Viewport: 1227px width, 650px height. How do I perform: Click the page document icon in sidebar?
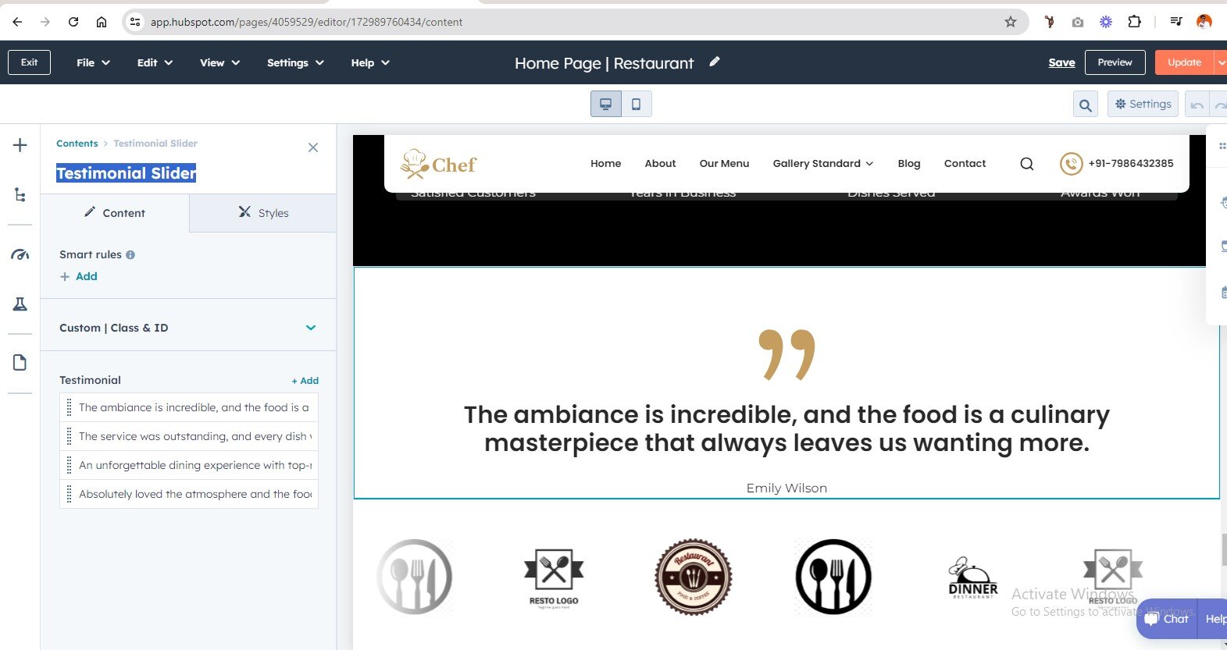click(x=20, y=363)
